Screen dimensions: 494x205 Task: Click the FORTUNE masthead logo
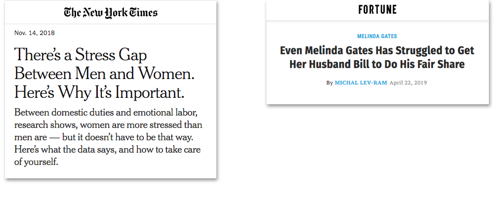click(x=377, y=10)
